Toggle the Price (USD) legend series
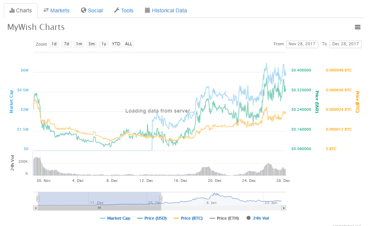Screen dimensions: 370x226 click(x=152, y=218)
